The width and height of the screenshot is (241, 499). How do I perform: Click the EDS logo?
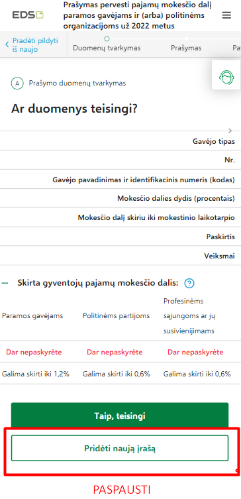point(28,15)
